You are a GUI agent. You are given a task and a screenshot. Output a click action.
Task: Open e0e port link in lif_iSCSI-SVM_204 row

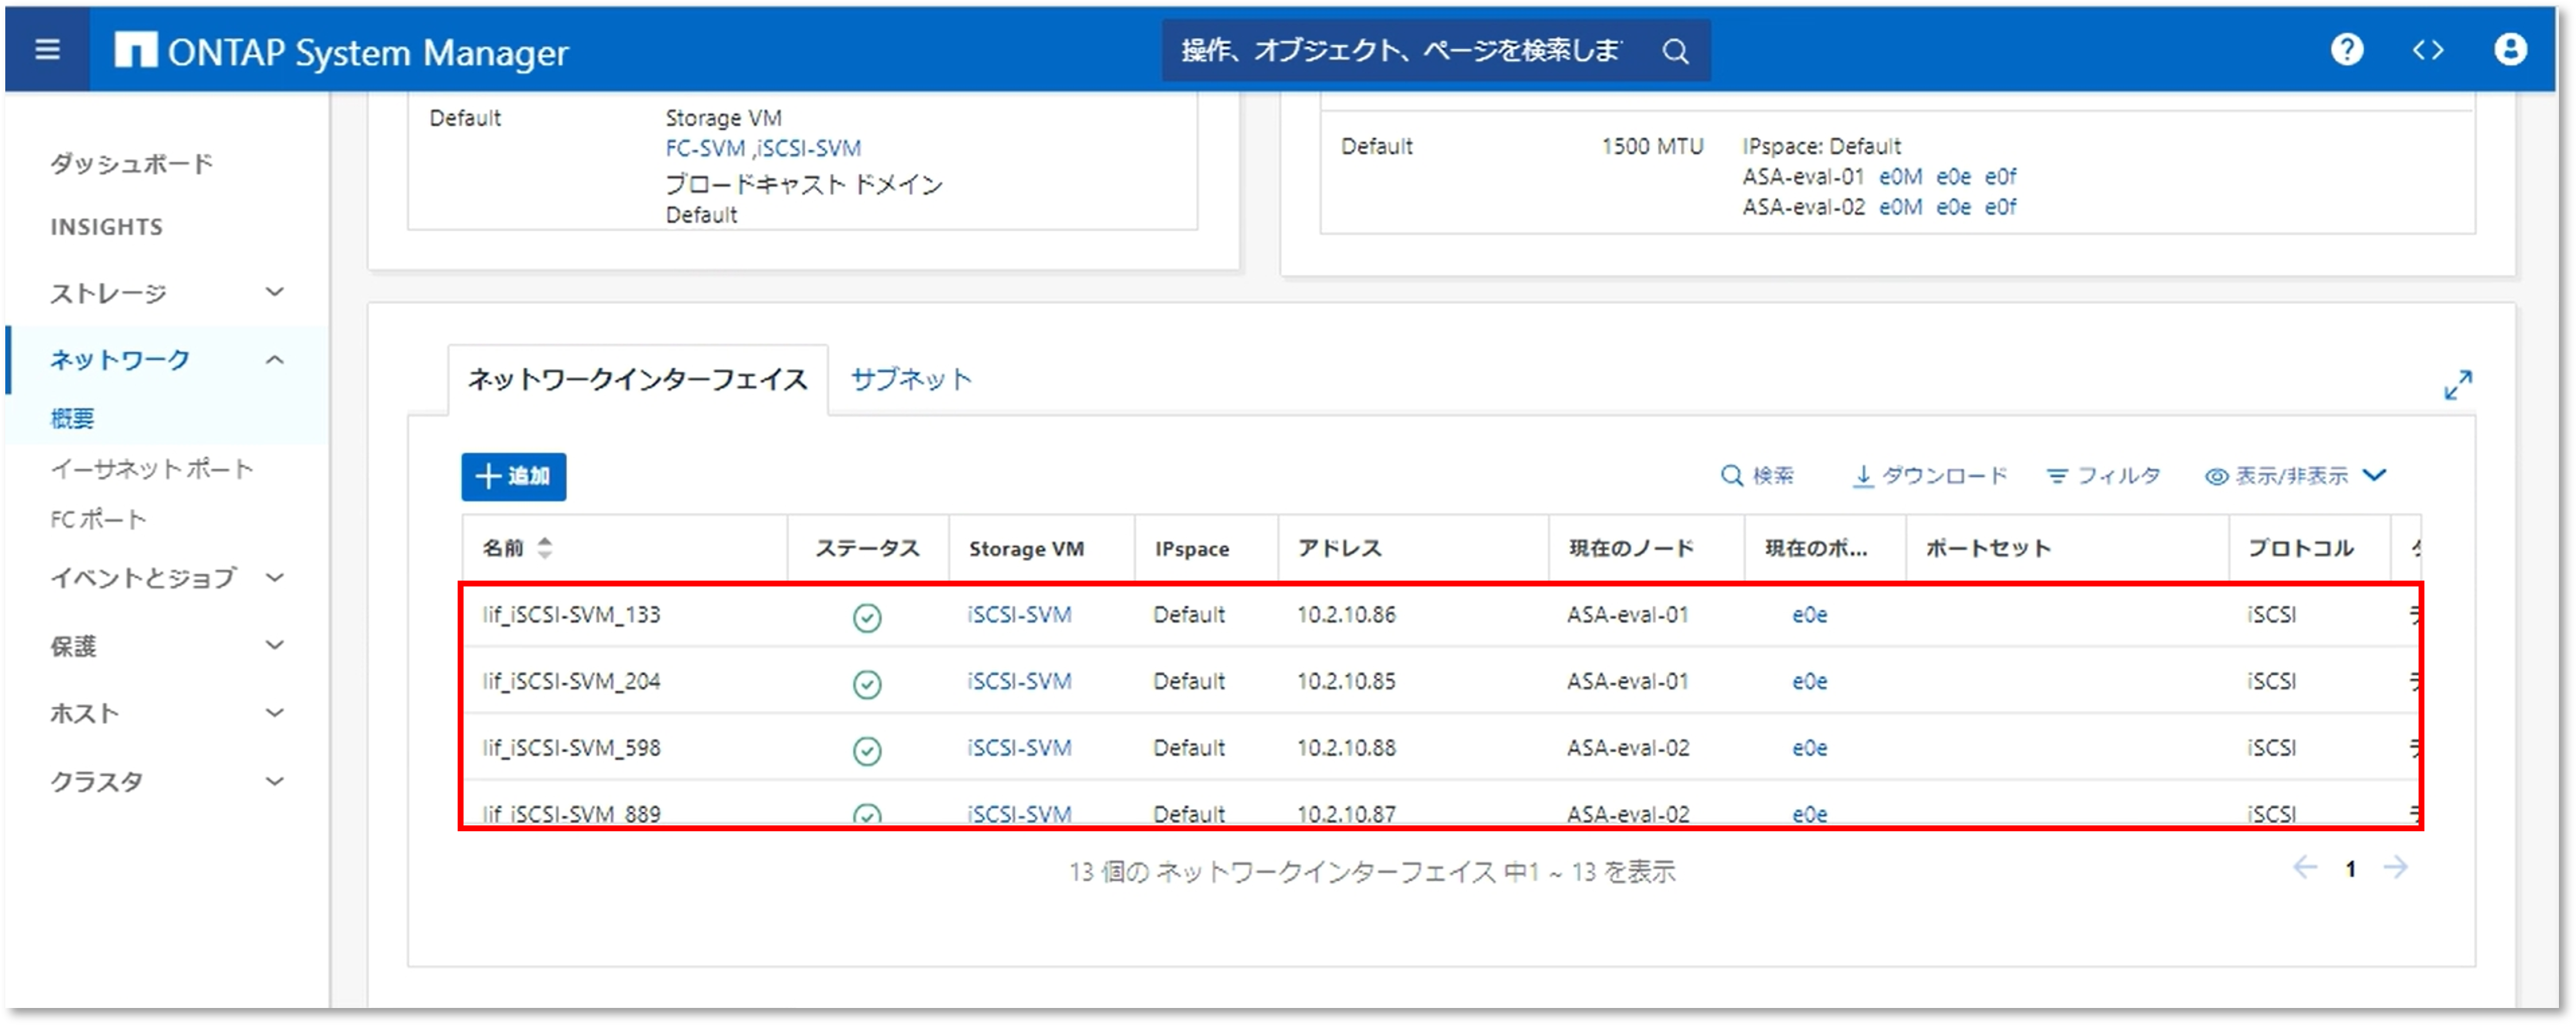coord(1809,682)
